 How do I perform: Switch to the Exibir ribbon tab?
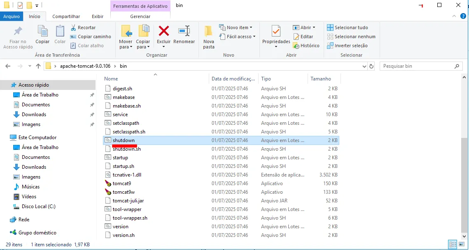coord(98,16)
